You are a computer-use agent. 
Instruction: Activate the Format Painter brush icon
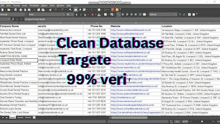coord(50,10)
